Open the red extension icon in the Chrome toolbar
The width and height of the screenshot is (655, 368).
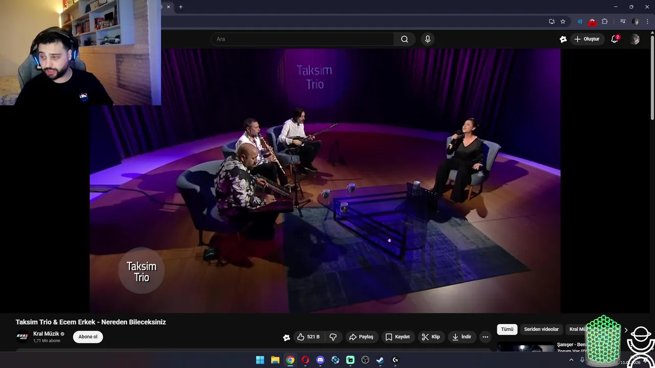tap(592, 22)
